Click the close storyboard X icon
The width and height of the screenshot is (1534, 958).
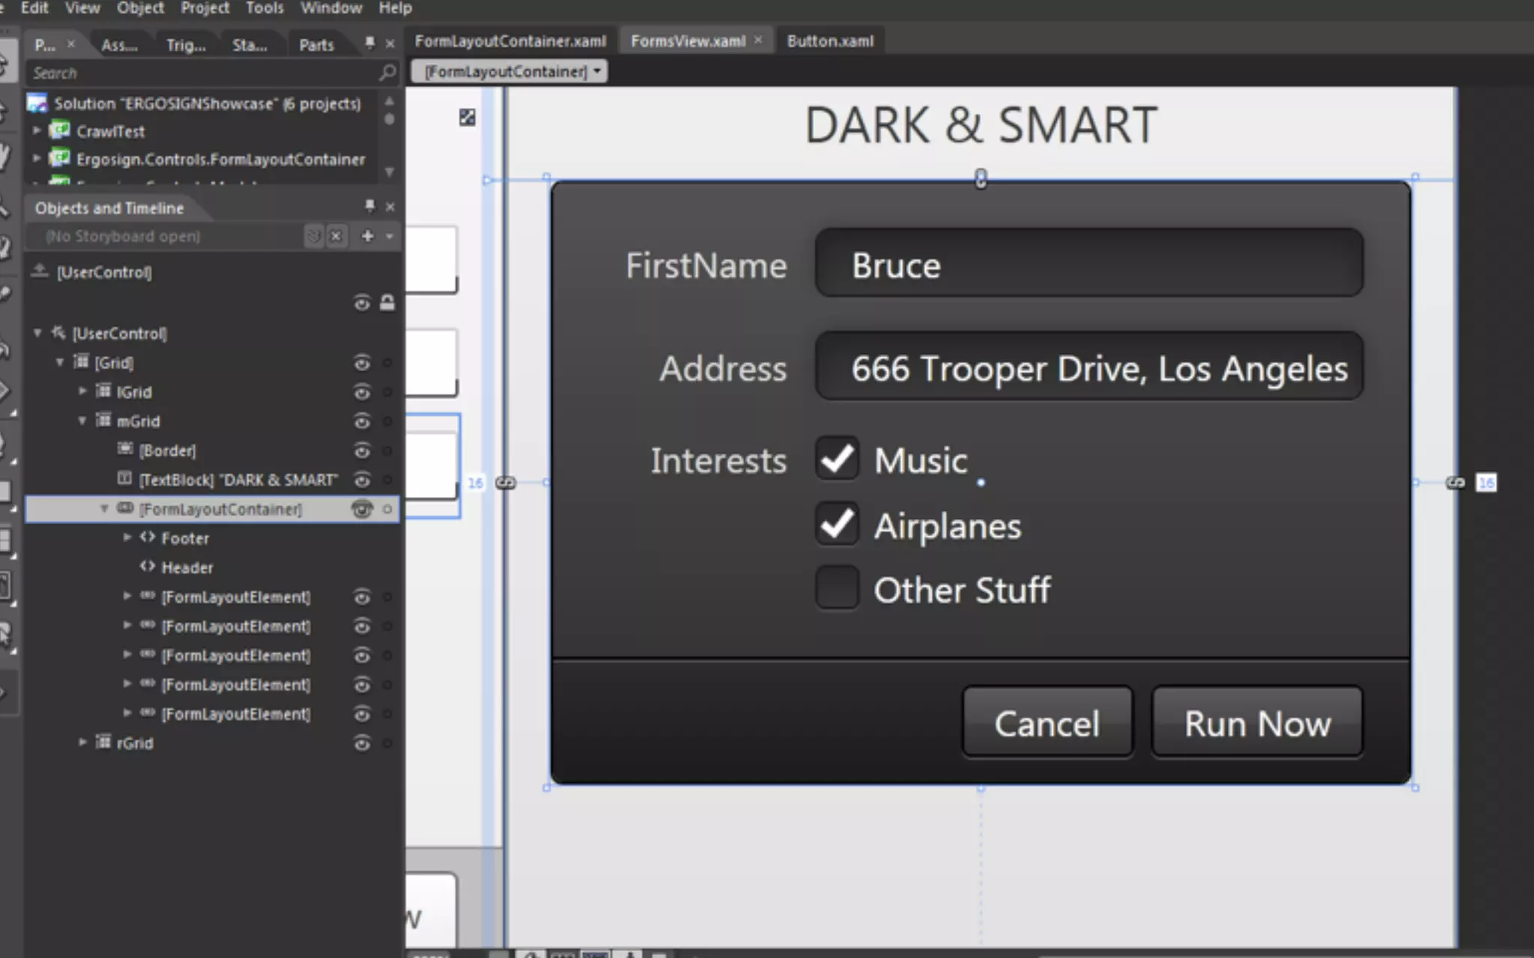(x=336, y=237)
